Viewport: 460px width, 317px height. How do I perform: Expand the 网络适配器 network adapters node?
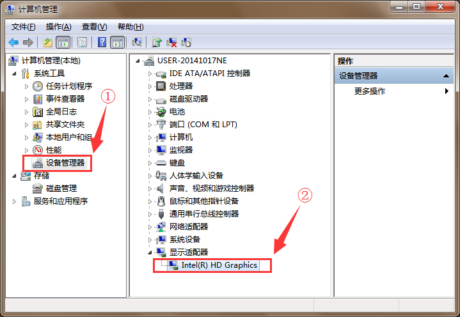click(x=150, y=227)
